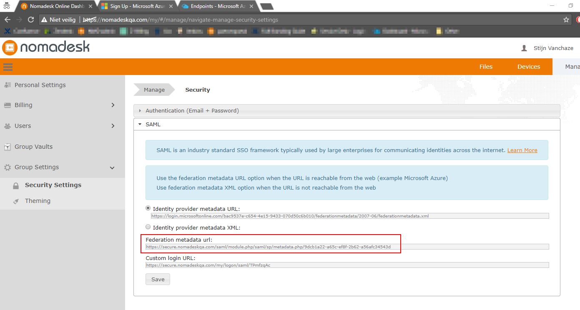This screenshot has width=580, height=310.
Task: Click the Security breadcrumb
Action: click(x=198, y=90)
